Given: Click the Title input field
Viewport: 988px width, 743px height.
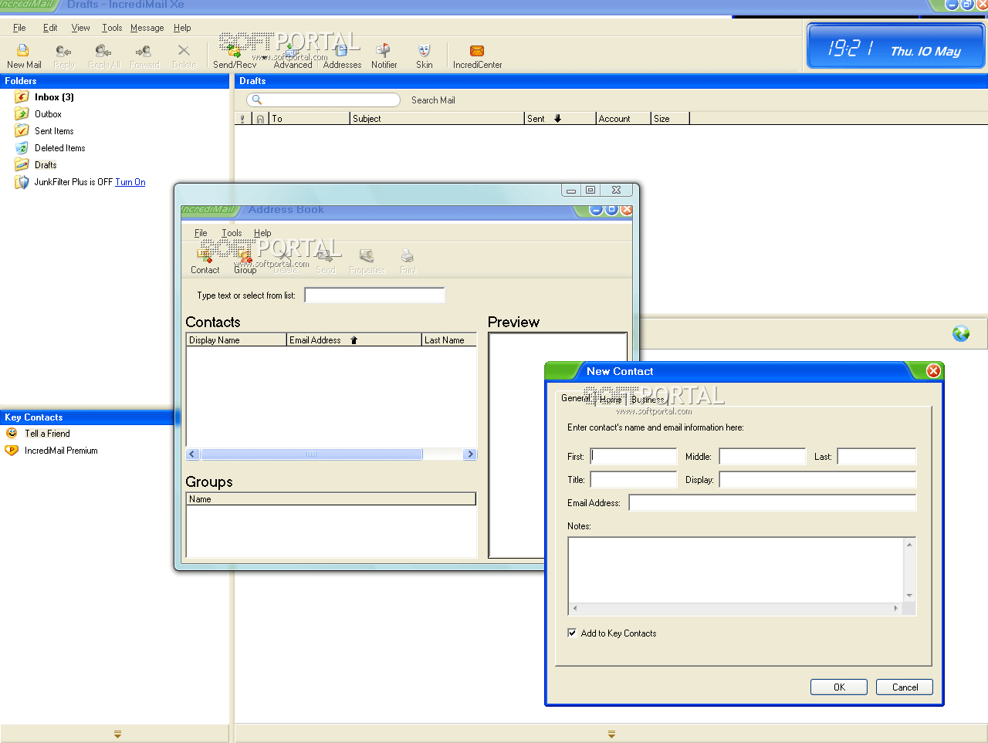Looking at the screenshot, I should click(x=634, y=479).
